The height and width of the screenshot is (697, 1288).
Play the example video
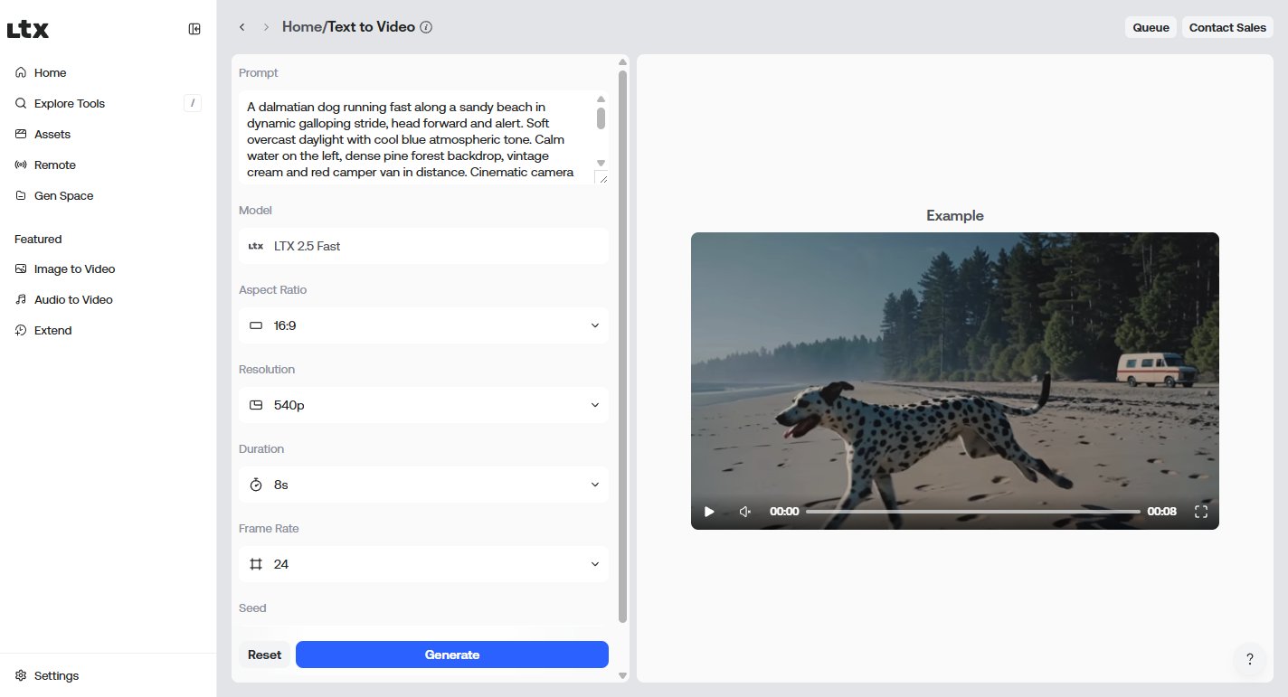tap(709, 512)
